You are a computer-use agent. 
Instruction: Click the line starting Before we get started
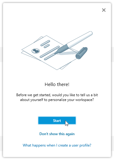coord(57,95)
